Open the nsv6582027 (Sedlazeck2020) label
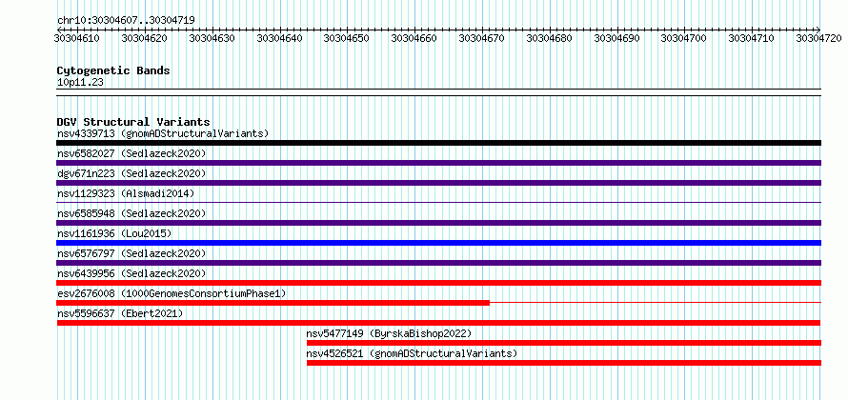The height and width of the screenshot is (400, 848). tap(131, 153)
